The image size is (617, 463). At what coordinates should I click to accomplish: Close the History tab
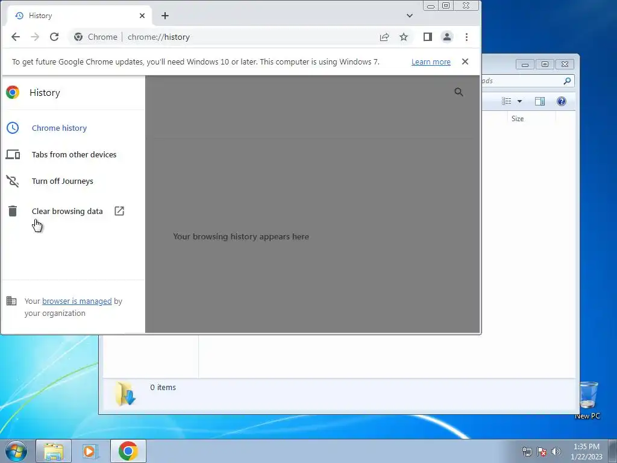142,16
